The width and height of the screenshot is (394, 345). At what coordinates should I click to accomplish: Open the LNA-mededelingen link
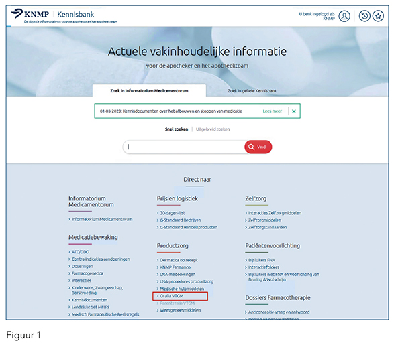178,274
